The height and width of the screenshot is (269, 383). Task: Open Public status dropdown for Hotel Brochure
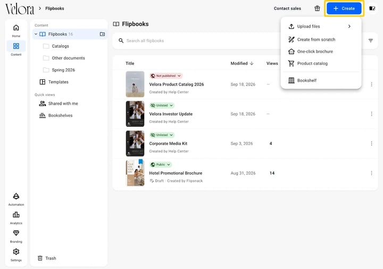click(x=161, y=164)
